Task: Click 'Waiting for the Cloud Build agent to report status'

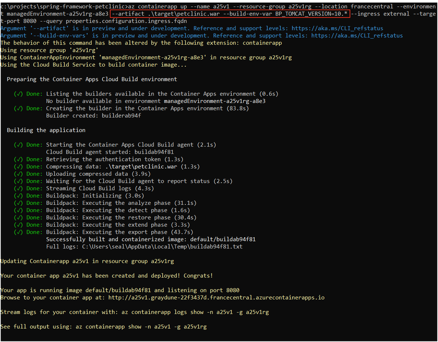Action: coord(123,181)
